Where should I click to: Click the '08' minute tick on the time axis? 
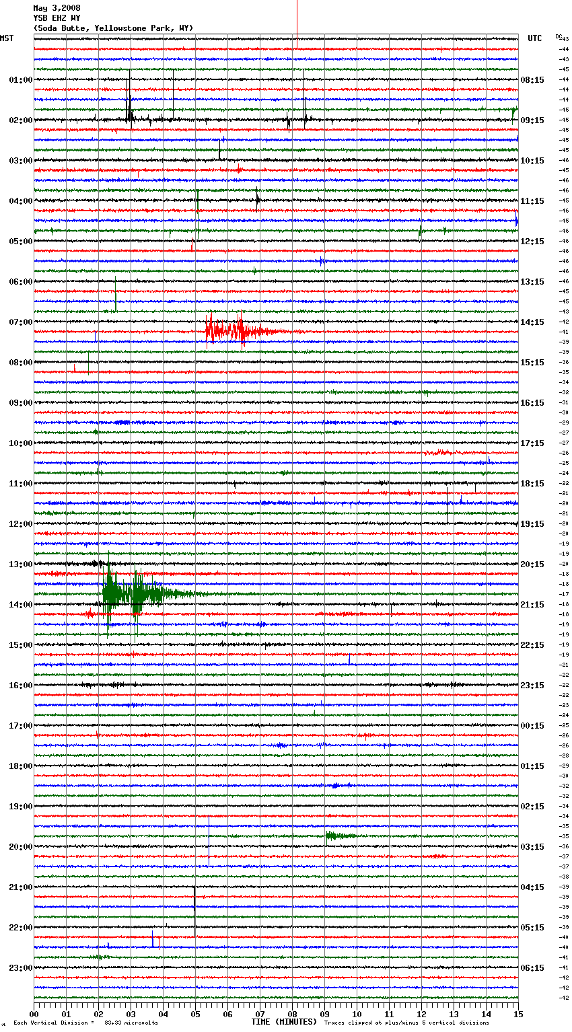click(292, 1013)
